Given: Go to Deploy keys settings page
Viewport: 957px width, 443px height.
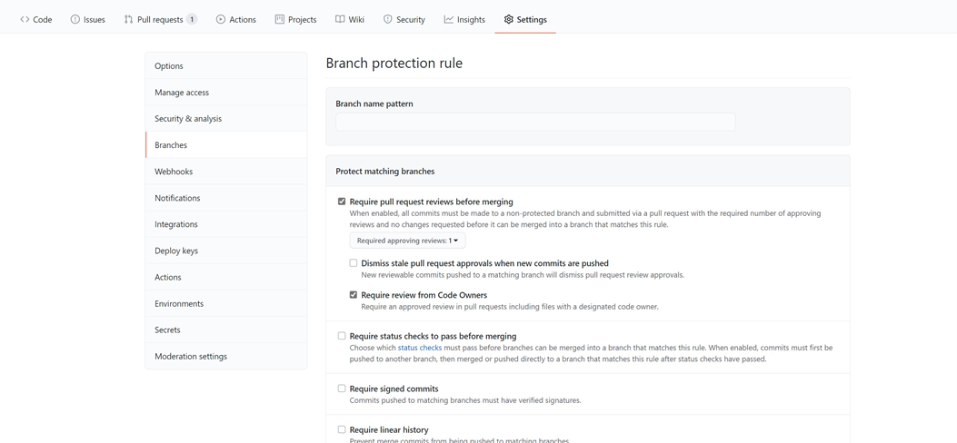Looking at the screenshot, I should click(x=176, y=251).
